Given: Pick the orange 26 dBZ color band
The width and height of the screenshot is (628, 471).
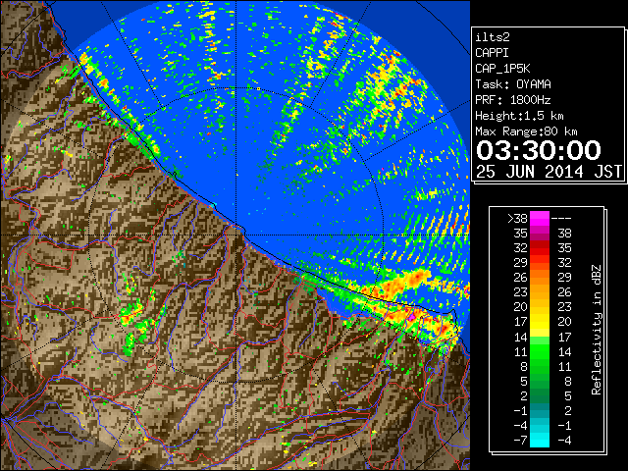Looking at the screenshot, I should (540, 278).
